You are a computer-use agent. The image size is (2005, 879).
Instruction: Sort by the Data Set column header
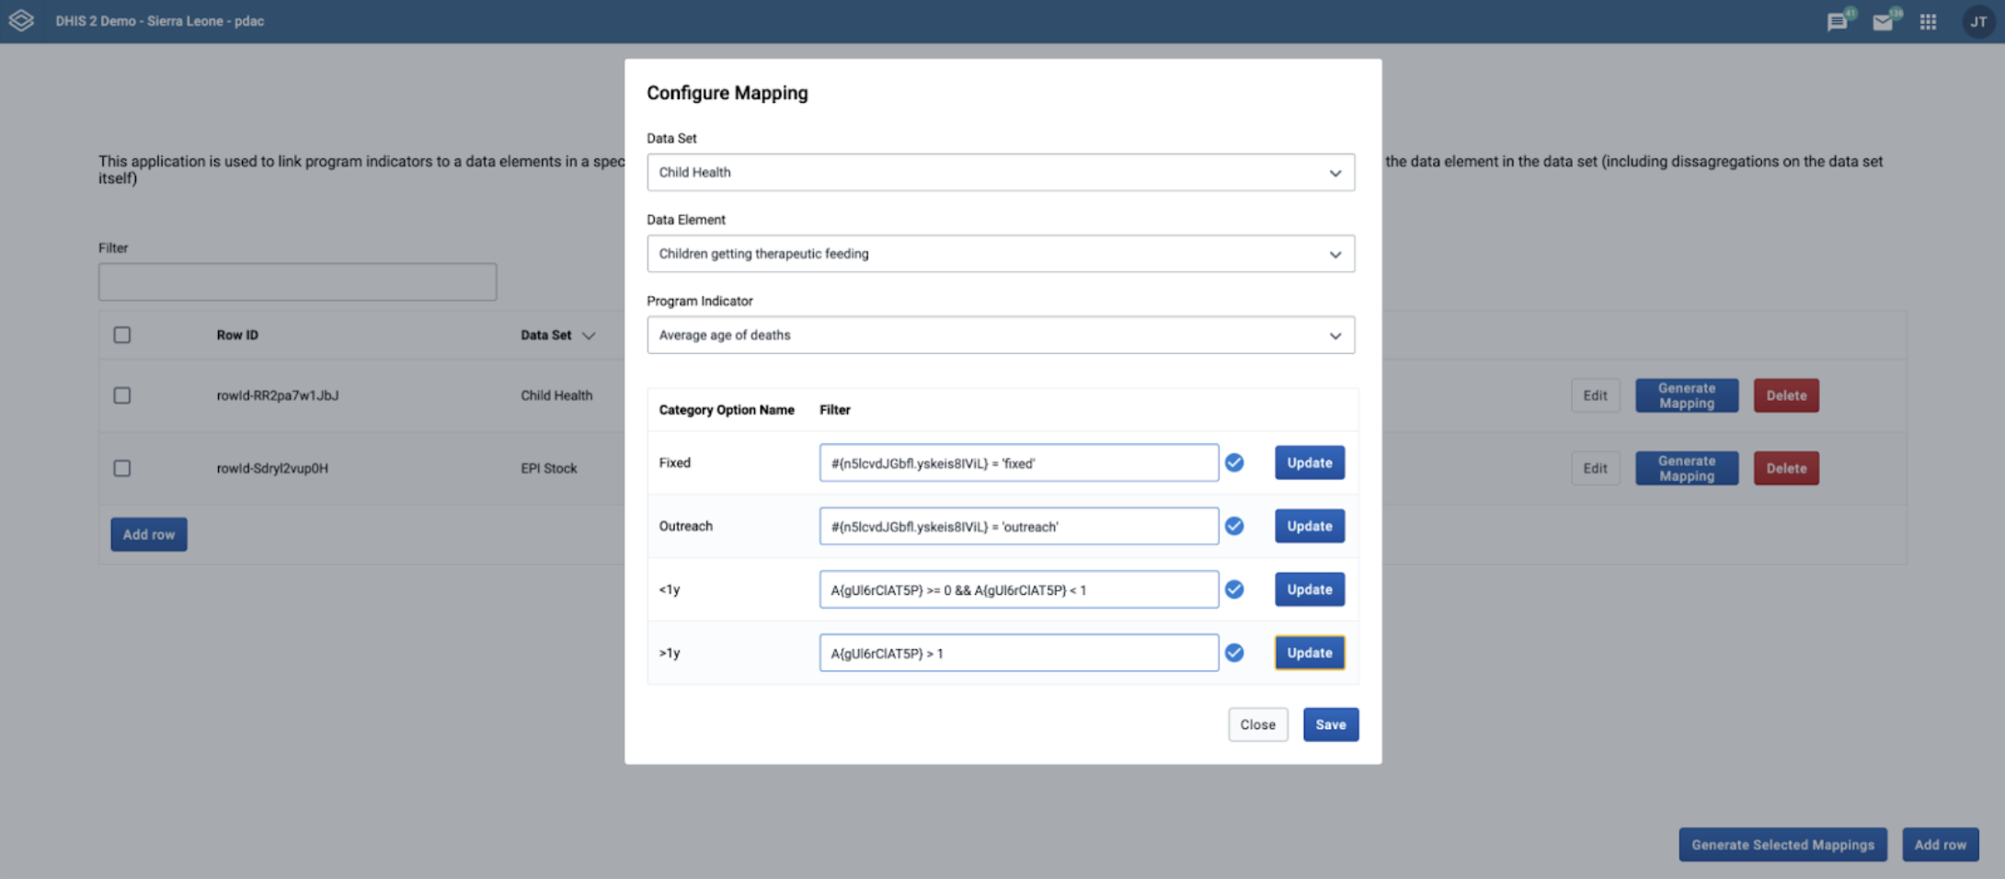[x=557, y=336]
